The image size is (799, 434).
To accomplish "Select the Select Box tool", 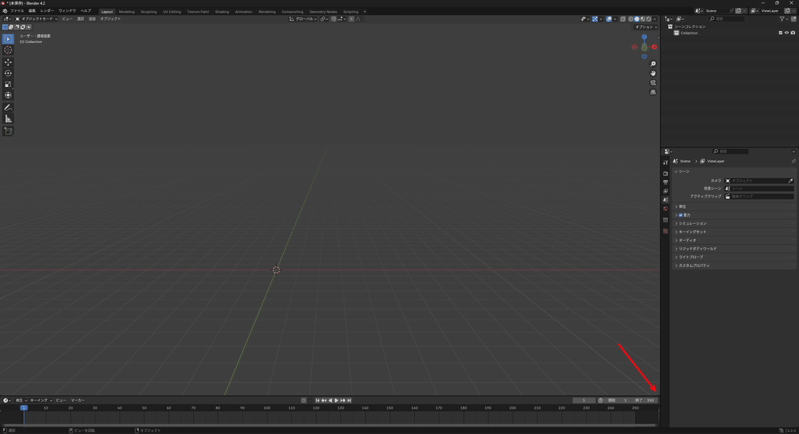I will pyautogui.click(x=8, y=39).
